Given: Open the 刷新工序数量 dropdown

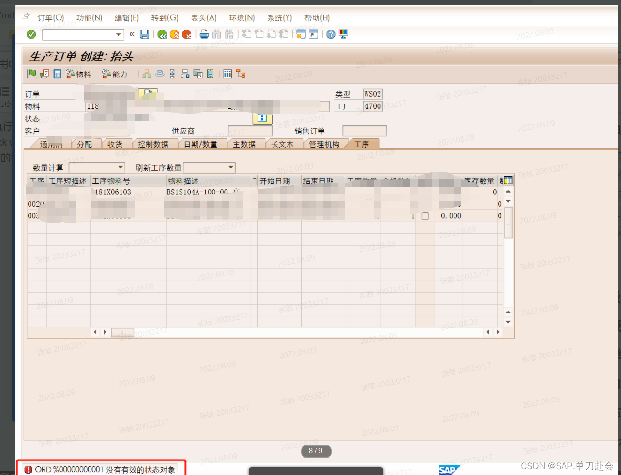Looking at the screenshot, I should [x=231, y=167].
